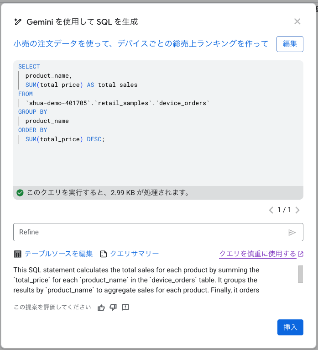Click the document icon beside クエリサマリー

click(103, 254)
